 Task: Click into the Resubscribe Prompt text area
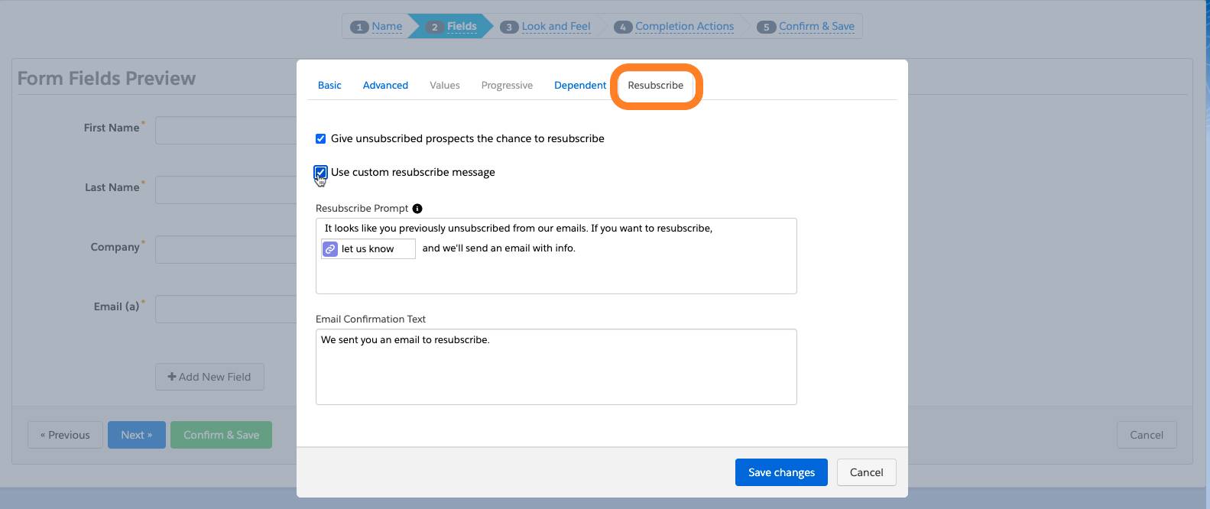[x=556, y=256]
